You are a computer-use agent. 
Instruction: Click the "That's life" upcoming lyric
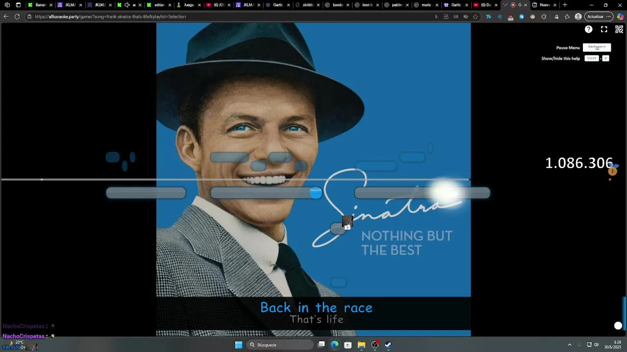(x=316, y=319)
